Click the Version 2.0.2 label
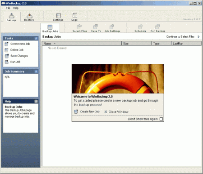The width and height of the screenshot is (203, 174). [192, 19]
